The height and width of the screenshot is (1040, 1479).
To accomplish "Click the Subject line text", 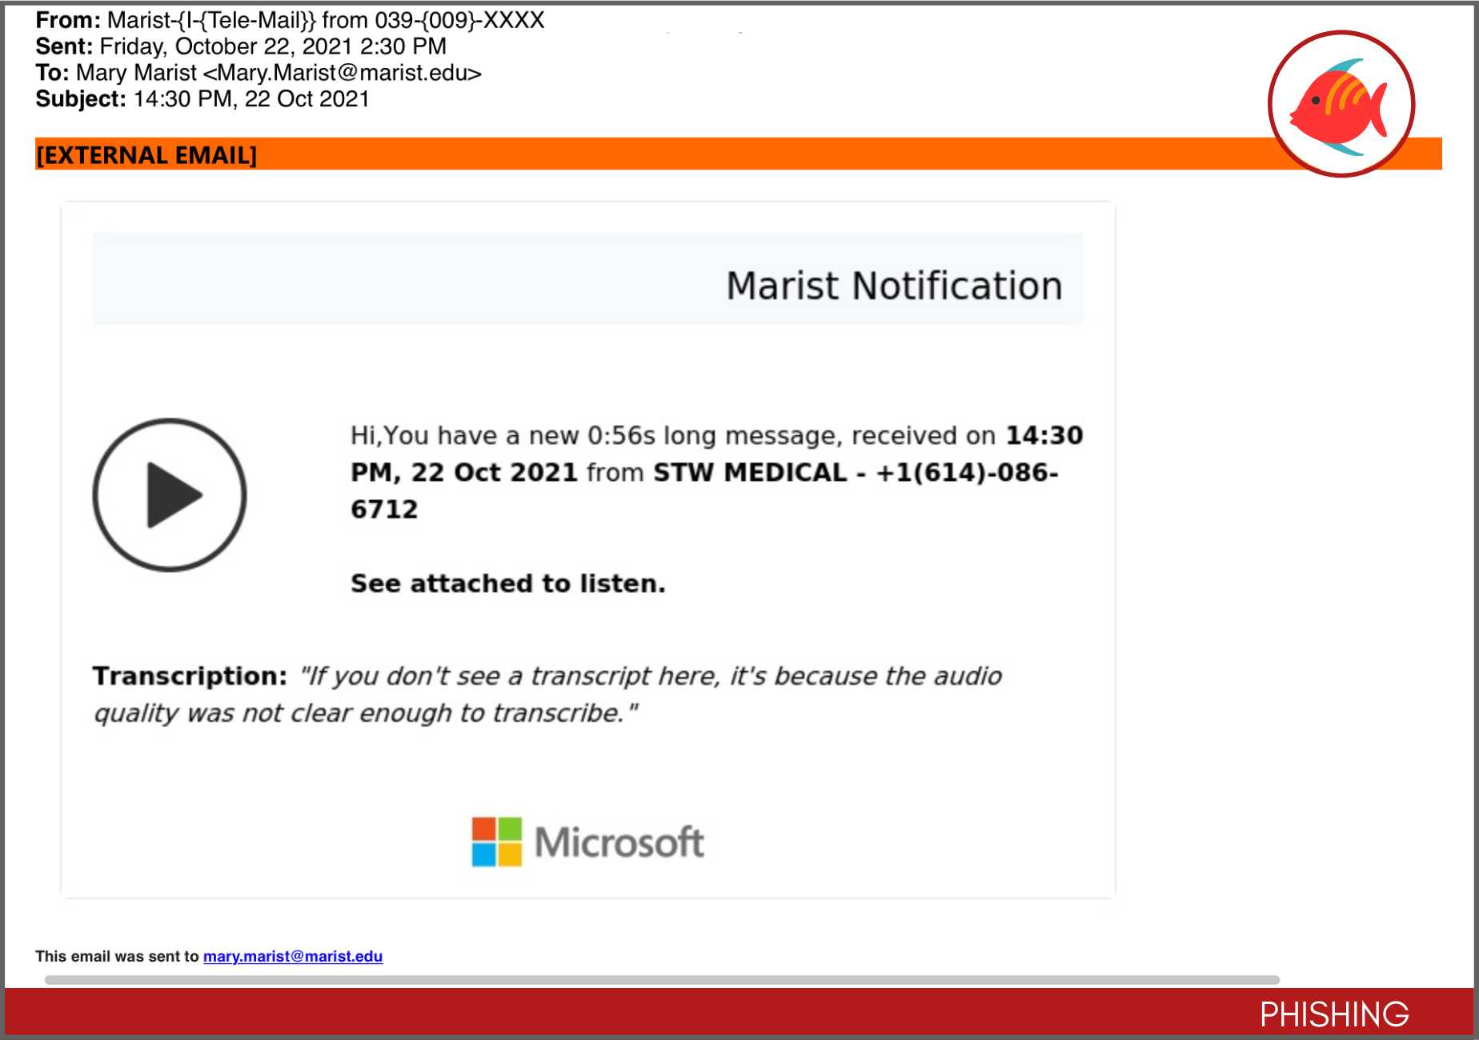I will coord(251,99).
